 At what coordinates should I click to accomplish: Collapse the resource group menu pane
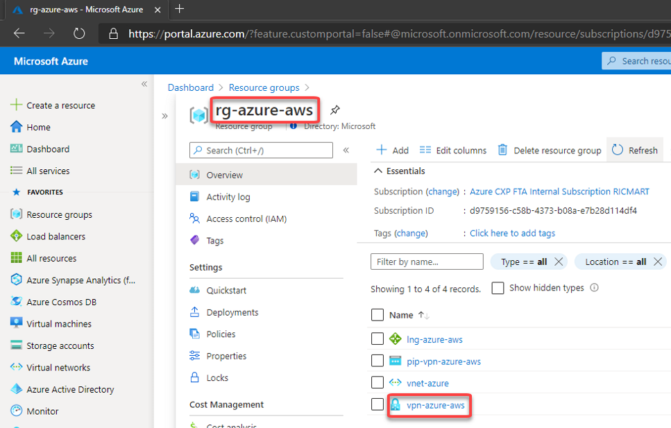(x=346, y=151)
